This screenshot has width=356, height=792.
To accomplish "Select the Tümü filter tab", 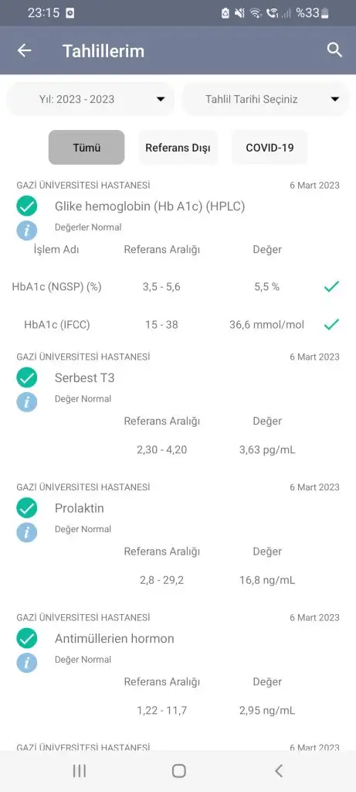I will [x=86, y=148].
